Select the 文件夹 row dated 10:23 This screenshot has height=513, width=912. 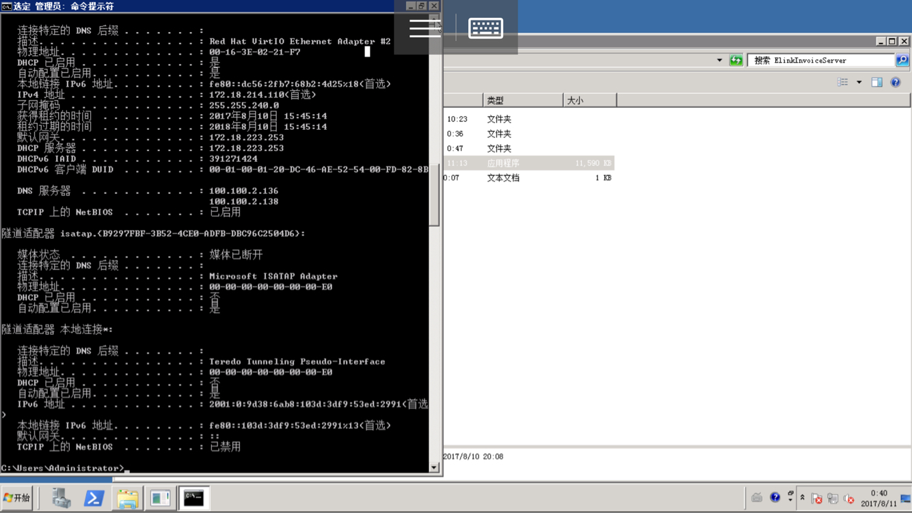(x=528, y=120)
